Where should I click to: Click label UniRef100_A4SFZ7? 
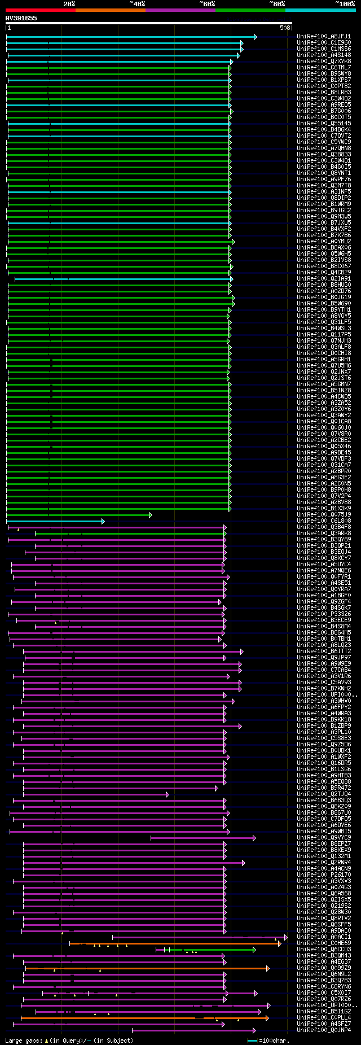324,1024
